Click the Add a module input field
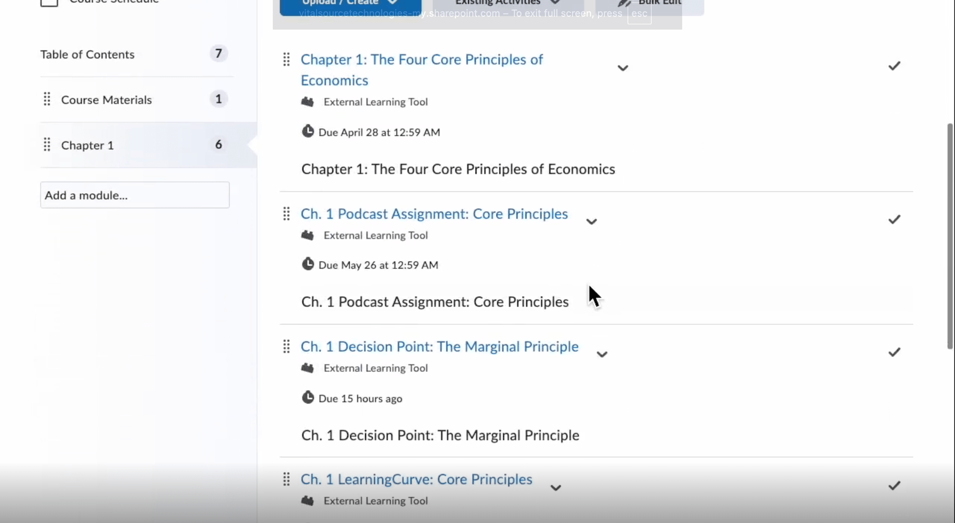The width and height of the screenshot is (955, 523). [x=135, y=195]
